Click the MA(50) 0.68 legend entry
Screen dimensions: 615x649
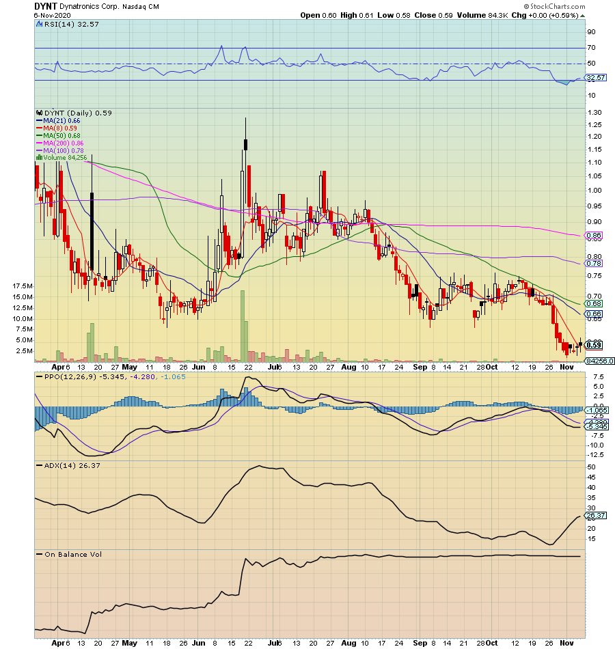(x=61, y=136)
